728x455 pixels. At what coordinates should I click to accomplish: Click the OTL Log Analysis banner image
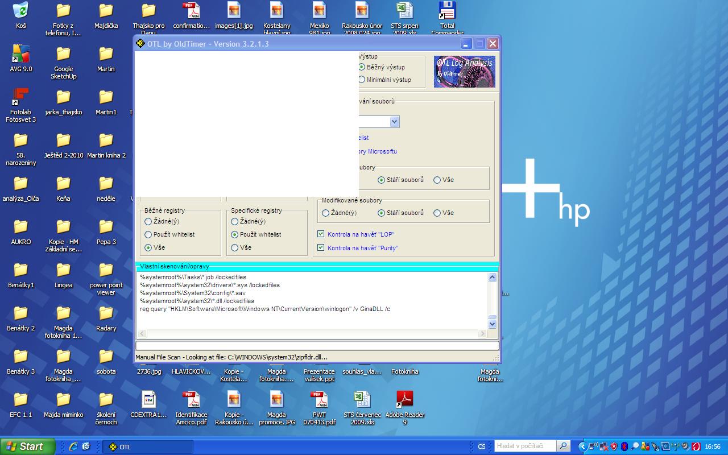coord(464,72)
